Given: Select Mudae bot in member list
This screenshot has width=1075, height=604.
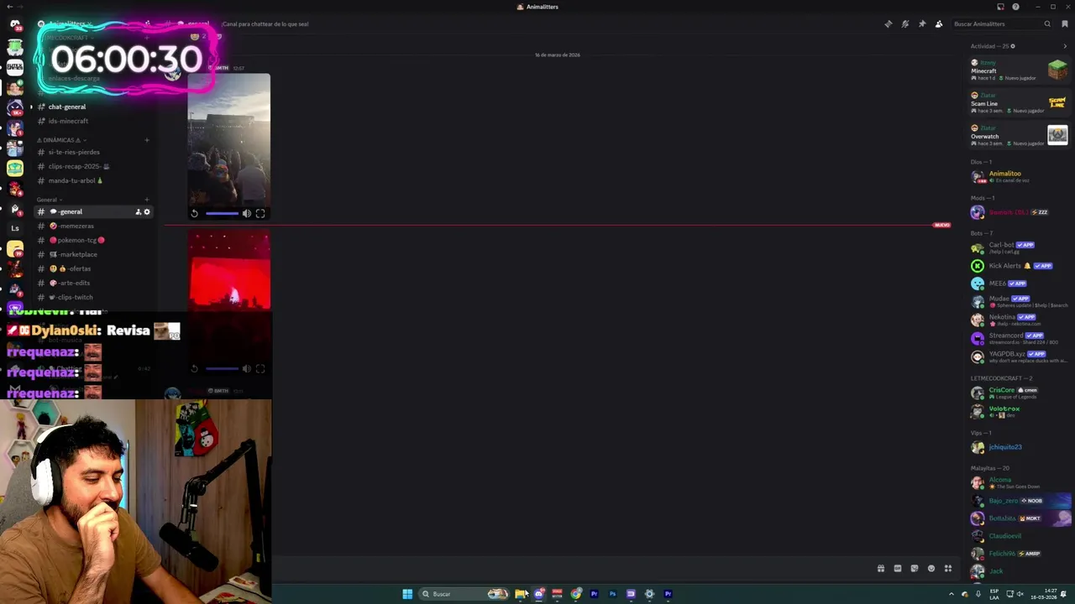Looking at the screenshot, I should [1019, 301].
